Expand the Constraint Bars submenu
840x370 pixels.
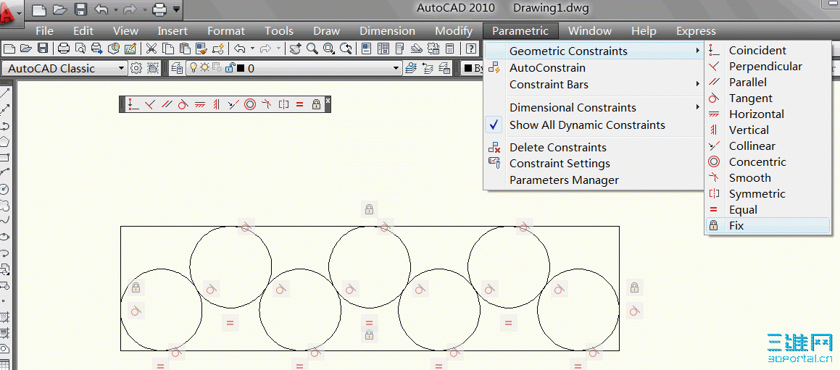[594, 85]
